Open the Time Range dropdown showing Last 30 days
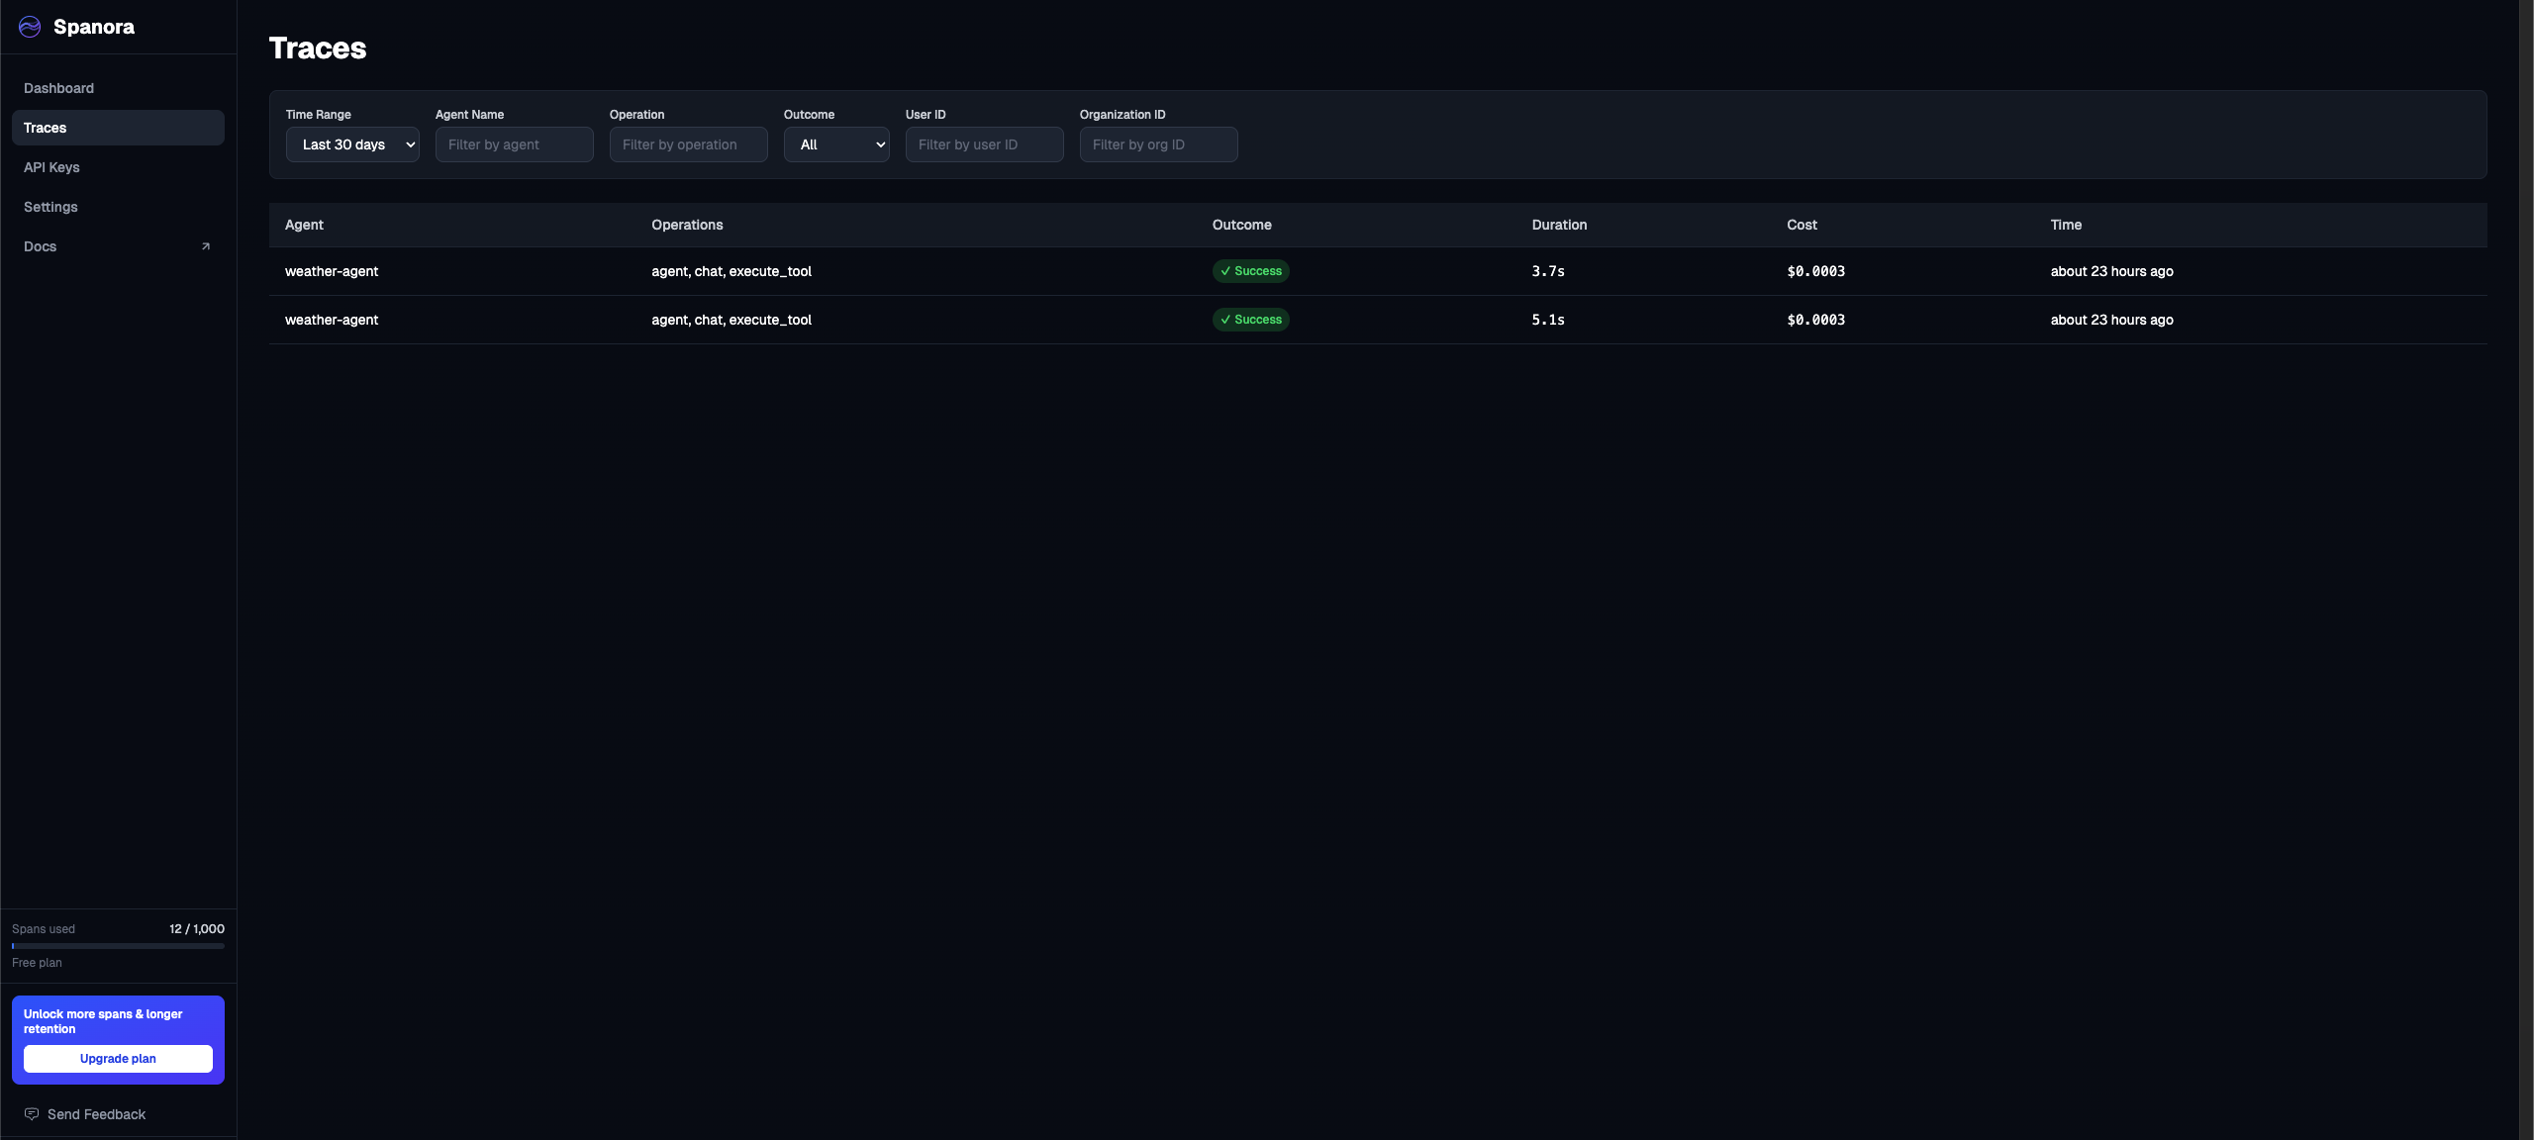 (352, 144)
